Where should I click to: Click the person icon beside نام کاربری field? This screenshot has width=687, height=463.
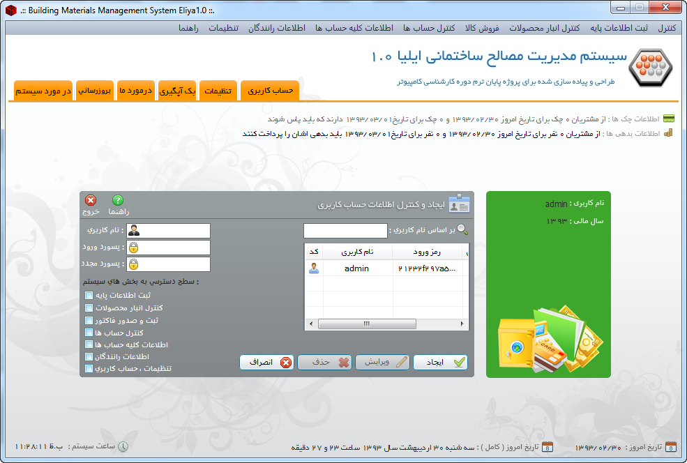[x=133, y=231]
